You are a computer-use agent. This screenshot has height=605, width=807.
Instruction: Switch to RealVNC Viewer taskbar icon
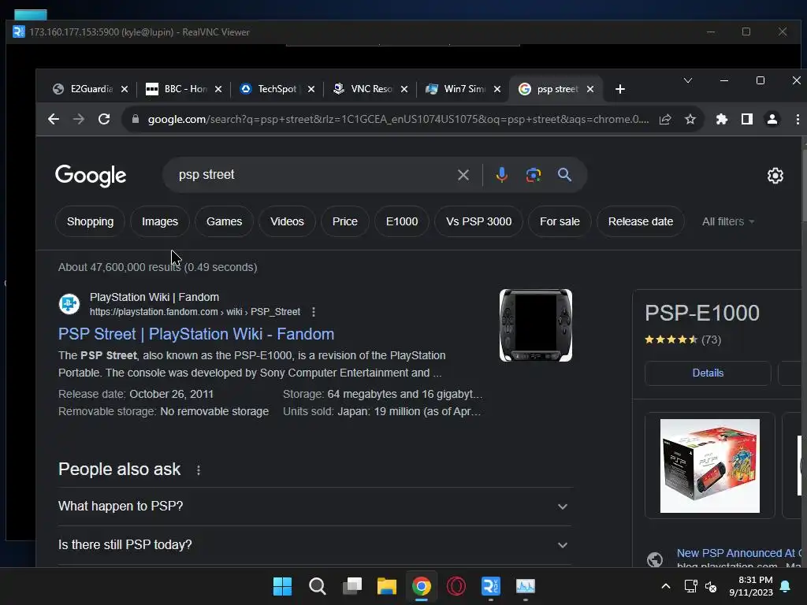coord(490,586)
